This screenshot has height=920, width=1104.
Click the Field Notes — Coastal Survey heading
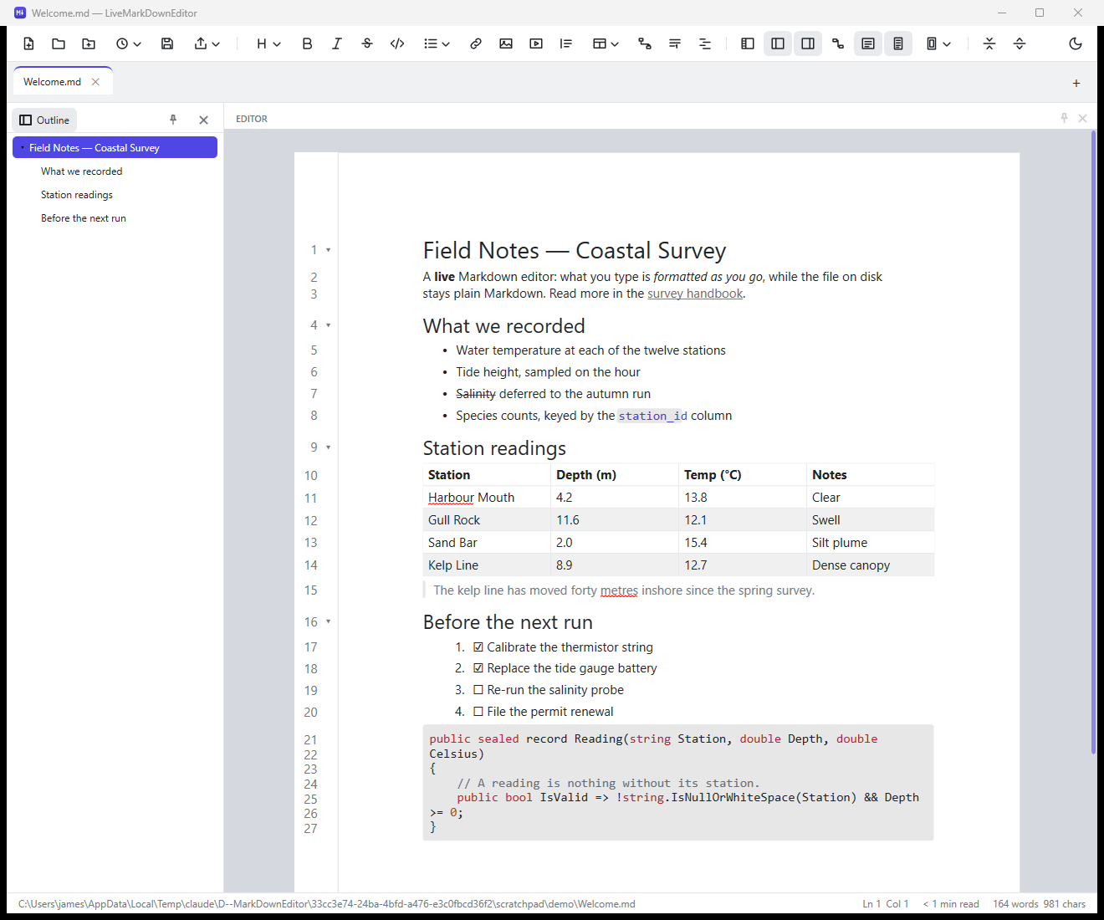coord(575,251)
